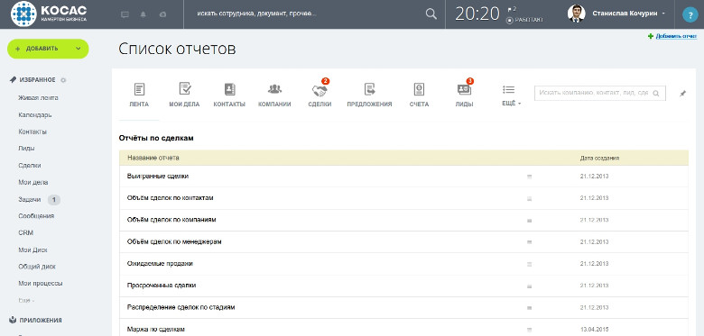Open user menu arrow next to Станислав Кочурин
Screen dimensions: 704x336
coord(663,14)
